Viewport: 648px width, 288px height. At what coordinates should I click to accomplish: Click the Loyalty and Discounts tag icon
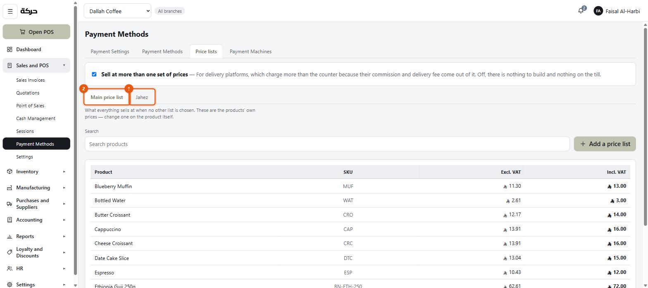coord(10,253)
